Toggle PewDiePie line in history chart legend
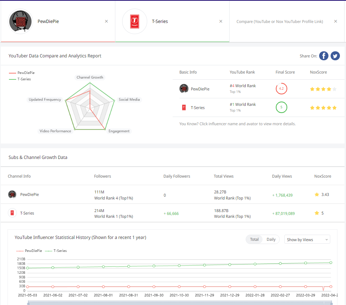Screen dimensions: 346x305 coord(29,251)
